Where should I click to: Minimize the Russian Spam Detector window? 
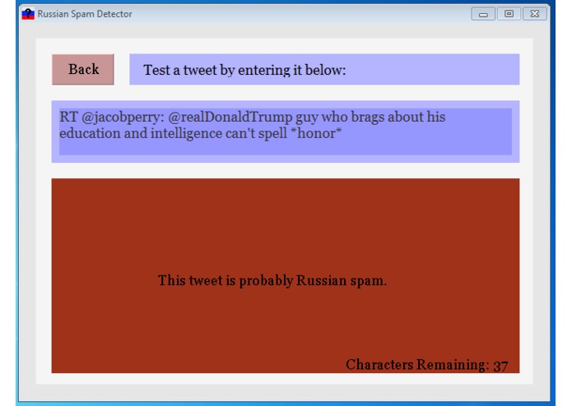coord(483,14)
